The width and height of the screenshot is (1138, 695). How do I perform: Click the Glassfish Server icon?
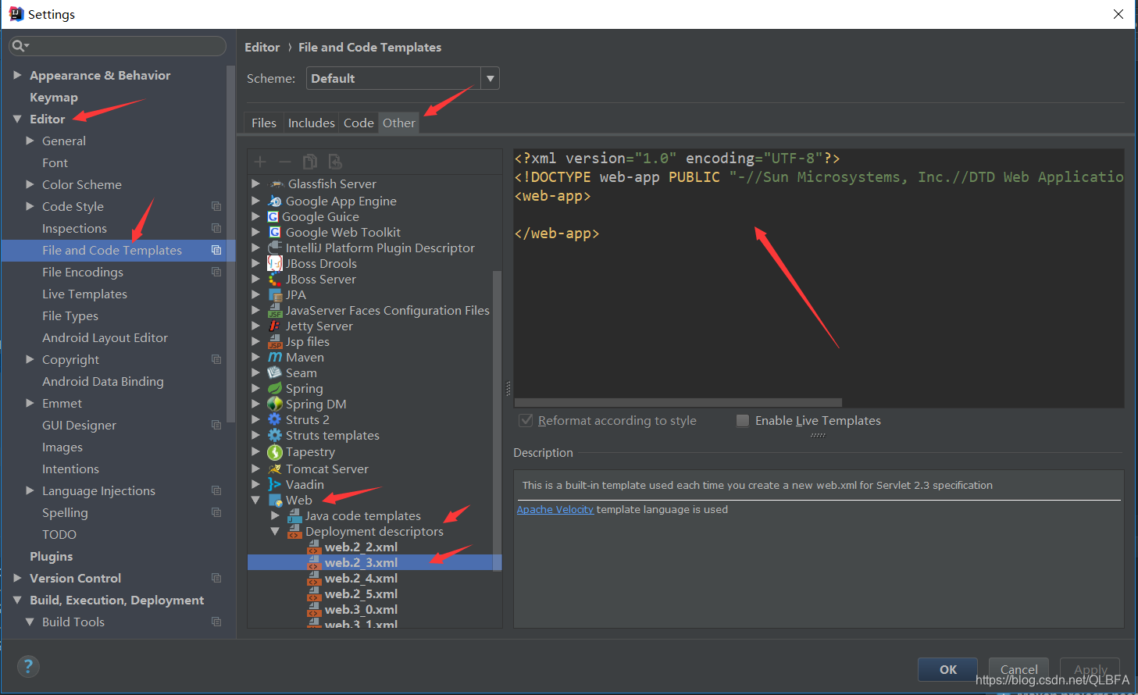(276, 184)
